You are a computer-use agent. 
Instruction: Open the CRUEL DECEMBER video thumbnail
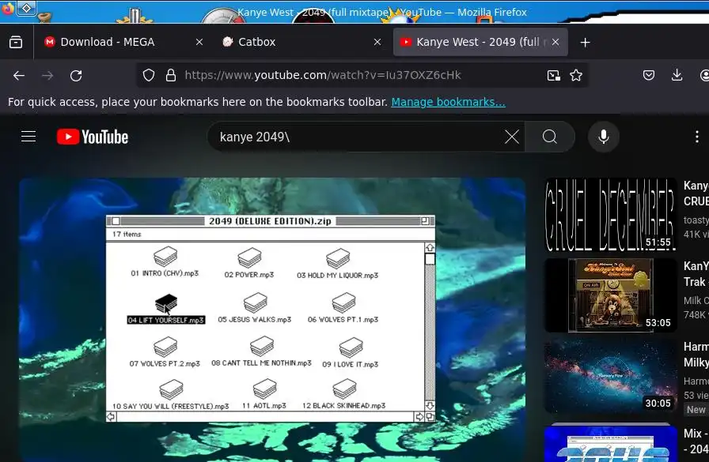tap(610, 215)
